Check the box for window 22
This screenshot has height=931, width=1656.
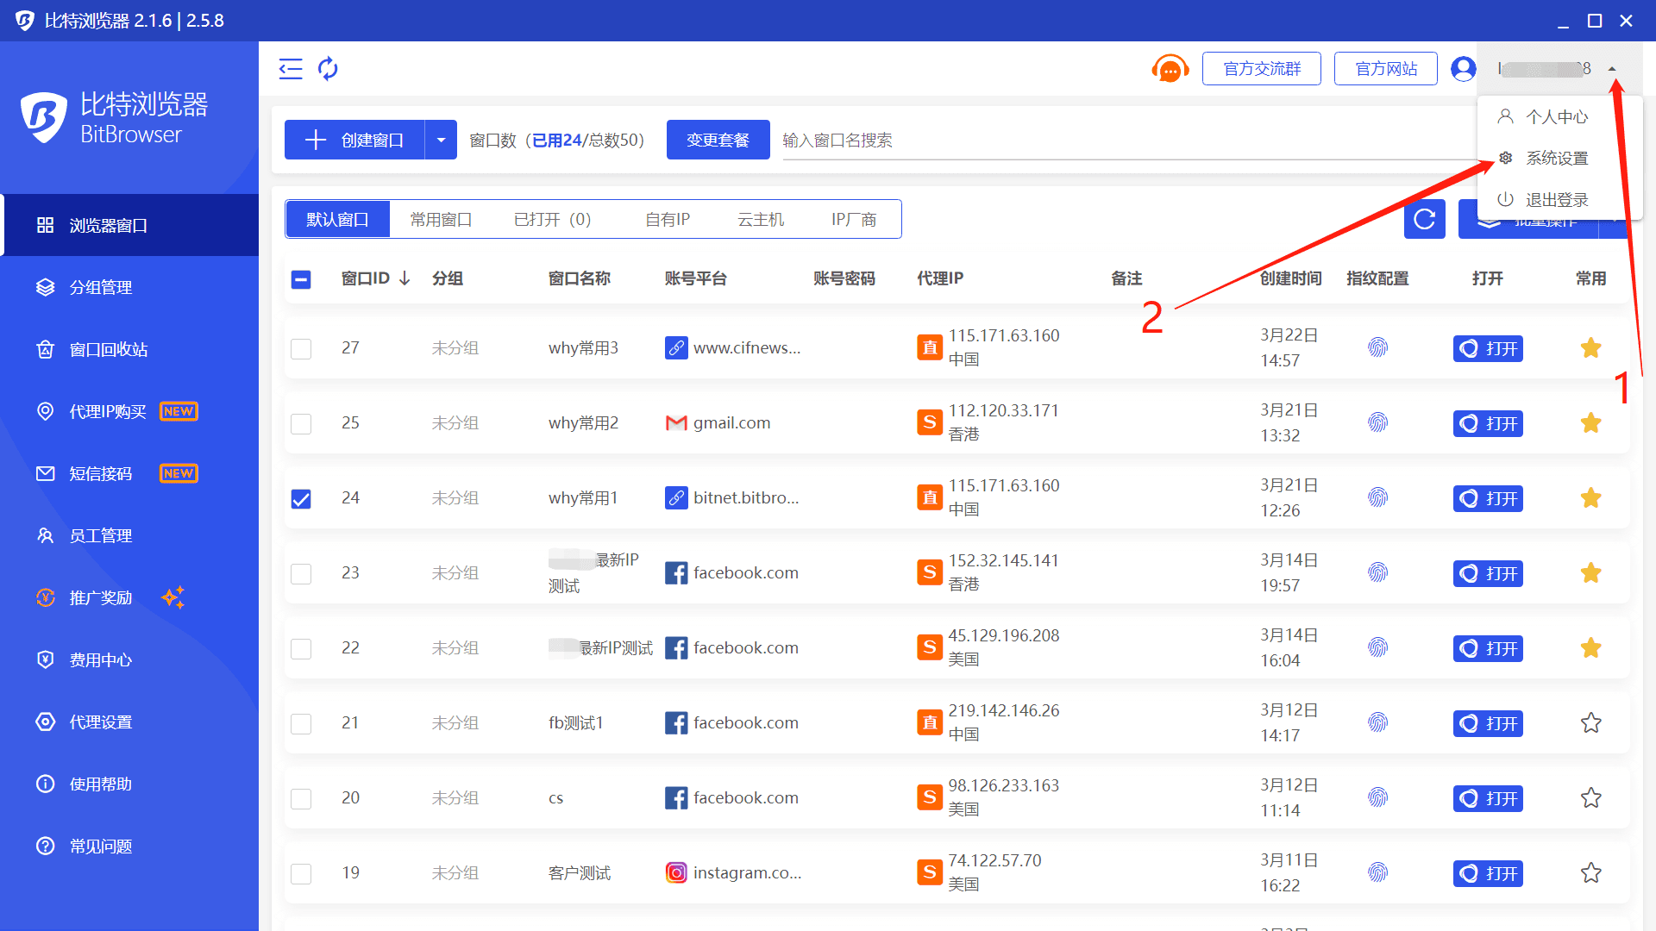301,649
